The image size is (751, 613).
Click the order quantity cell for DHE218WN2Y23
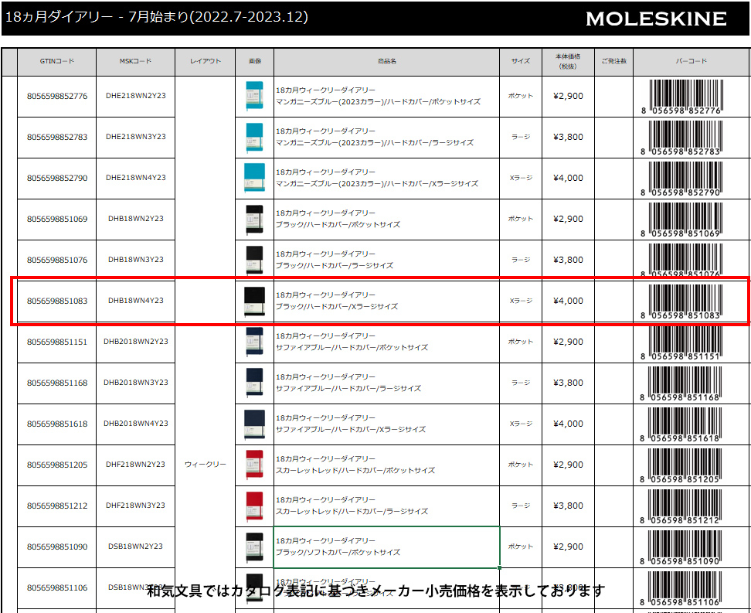coord(614,96)
